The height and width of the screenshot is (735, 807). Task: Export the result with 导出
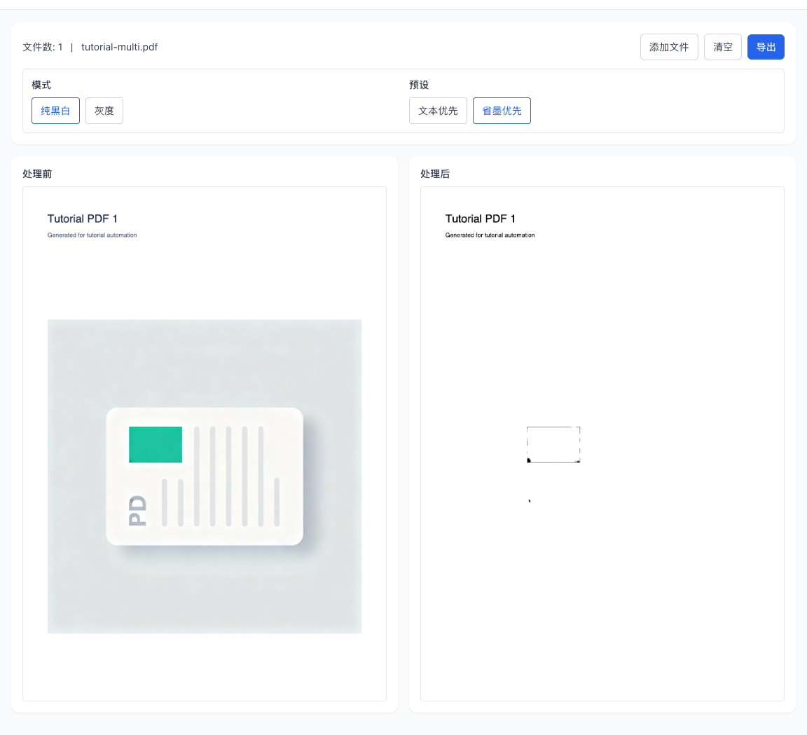(766, 47)
